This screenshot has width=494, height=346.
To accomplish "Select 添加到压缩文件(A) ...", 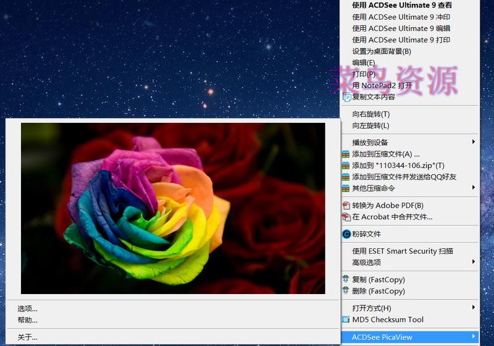I will coord(385,154).
